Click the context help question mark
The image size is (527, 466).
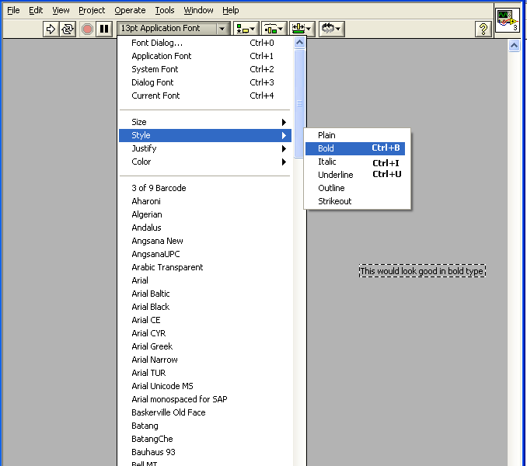pyautogui.click(x=483, y=29)
